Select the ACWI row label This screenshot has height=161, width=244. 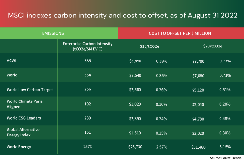click(x=12, y=60)
